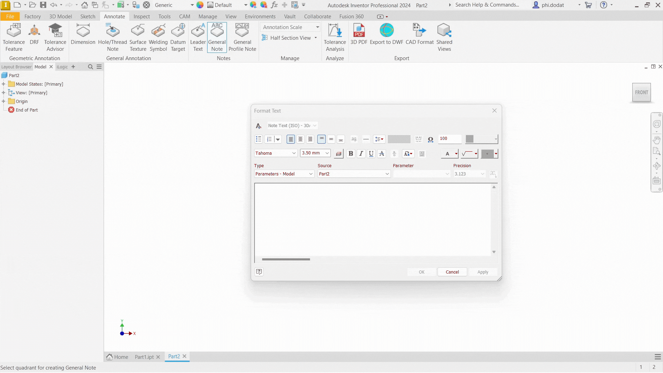Expand the Origin folder in the browser

point(3,101)
